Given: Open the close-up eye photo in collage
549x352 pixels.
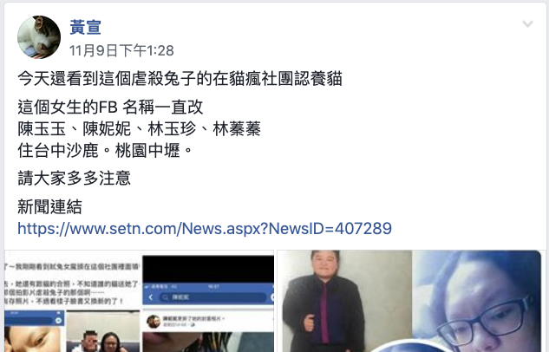Looking at the screenshot, I should coord(34,339).
